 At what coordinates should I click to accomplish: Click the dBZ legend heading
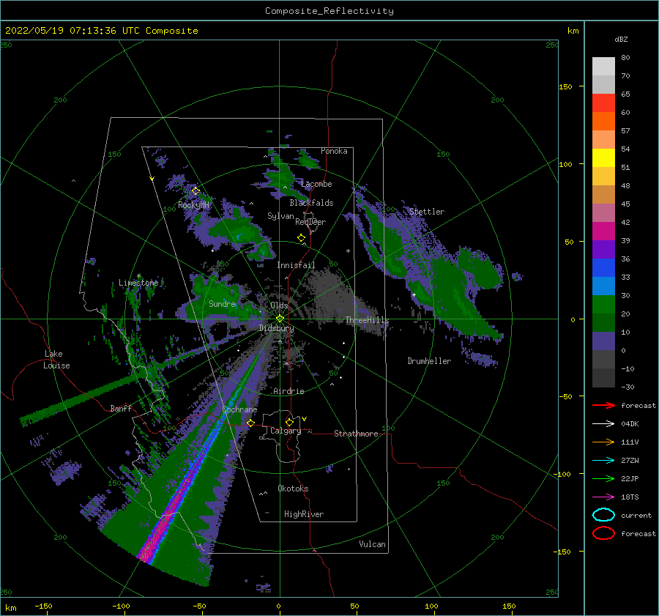(621, 40)
